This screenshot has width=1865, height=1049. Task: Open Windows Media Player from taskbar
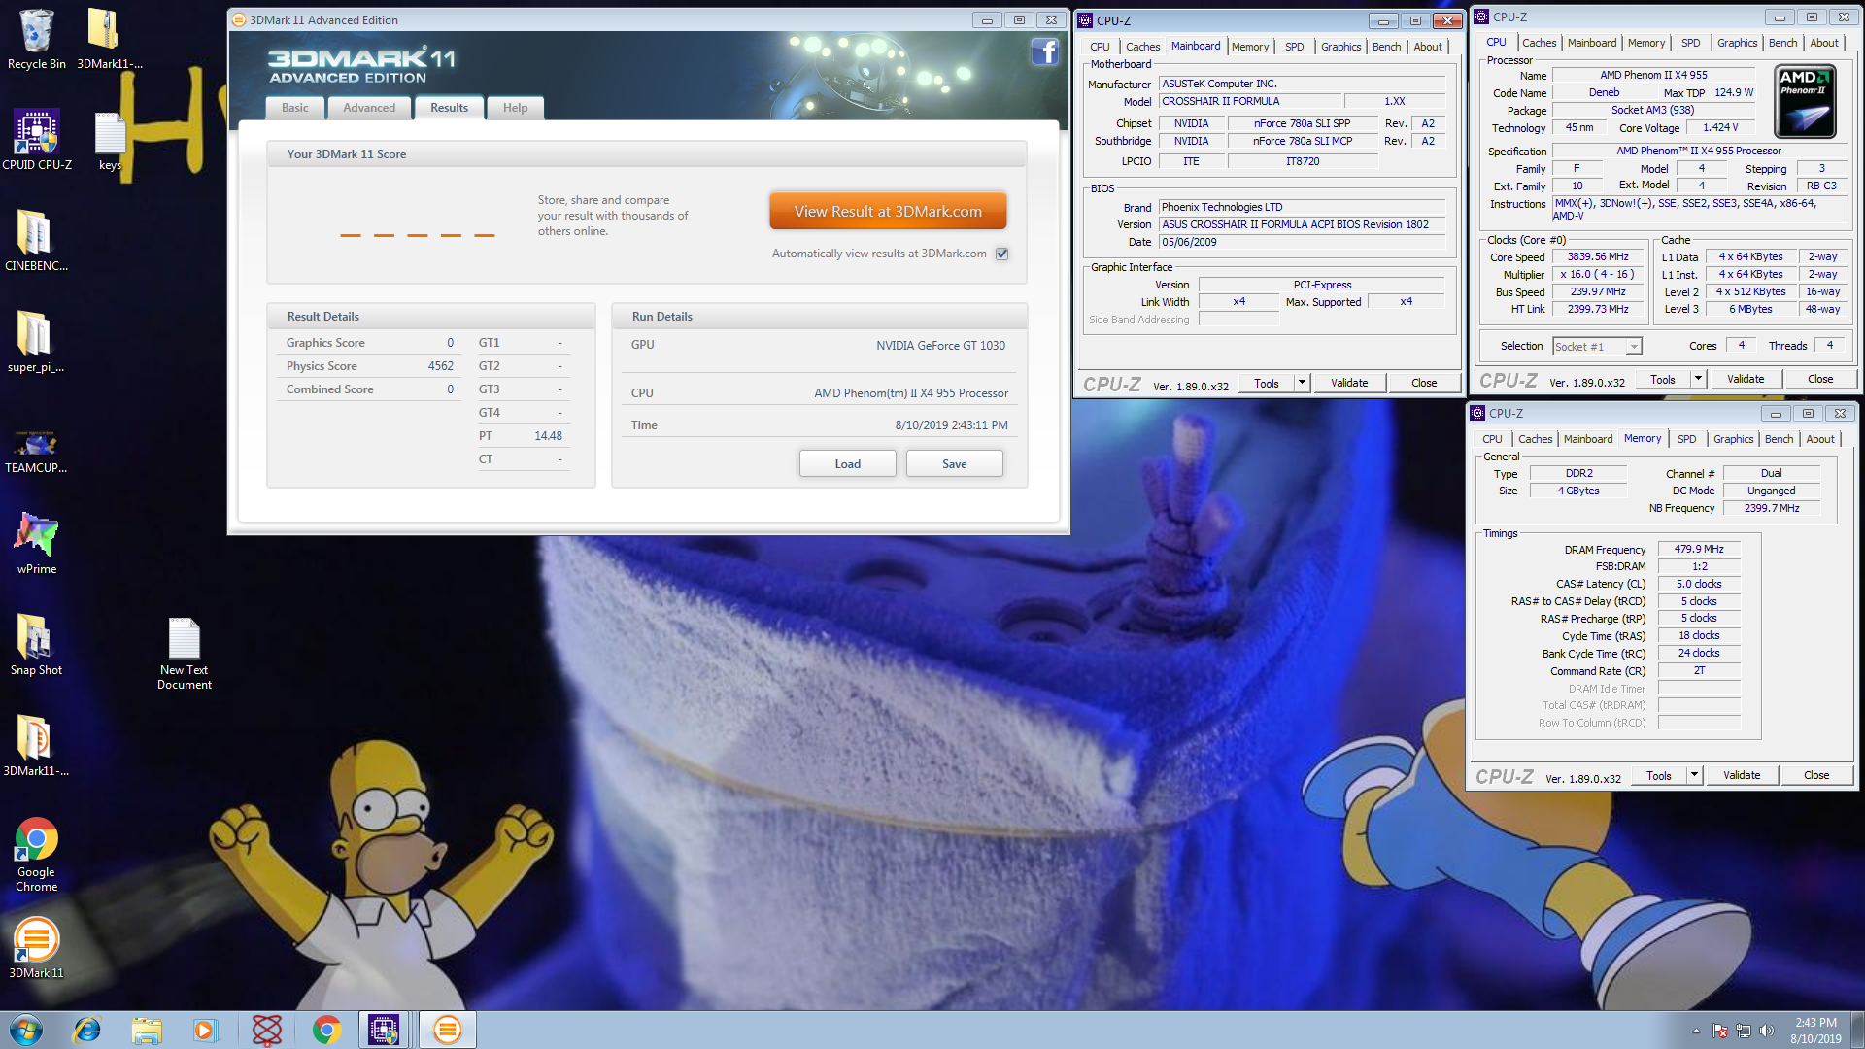pyautogui.click(x=205, y=1030)
